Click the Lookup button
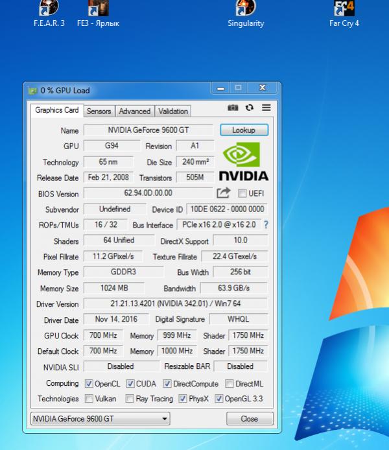389x450 pixels. [244, 130]
